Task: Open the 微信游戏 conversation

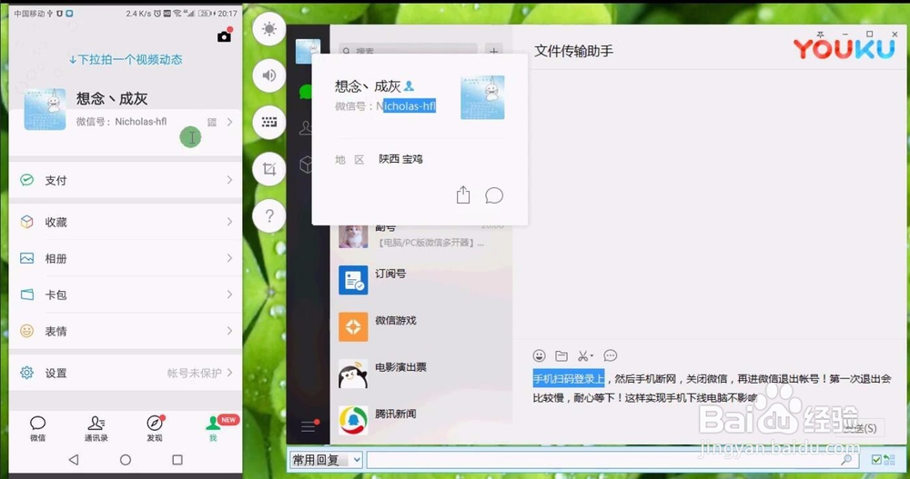Action: (422, 327)
